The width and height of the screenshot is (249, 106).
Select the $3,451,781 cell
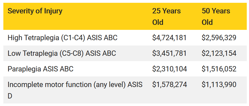point(169,53)
